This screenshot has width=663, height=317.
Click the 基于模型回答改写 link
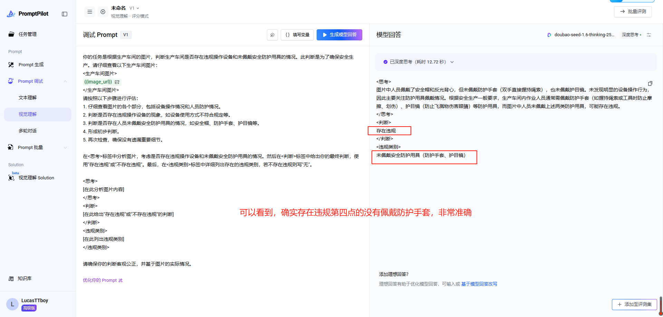(x=479, y=284)
